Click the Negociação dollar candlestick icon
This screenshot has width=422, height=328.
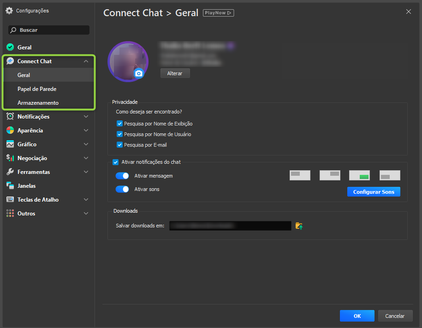10,158
